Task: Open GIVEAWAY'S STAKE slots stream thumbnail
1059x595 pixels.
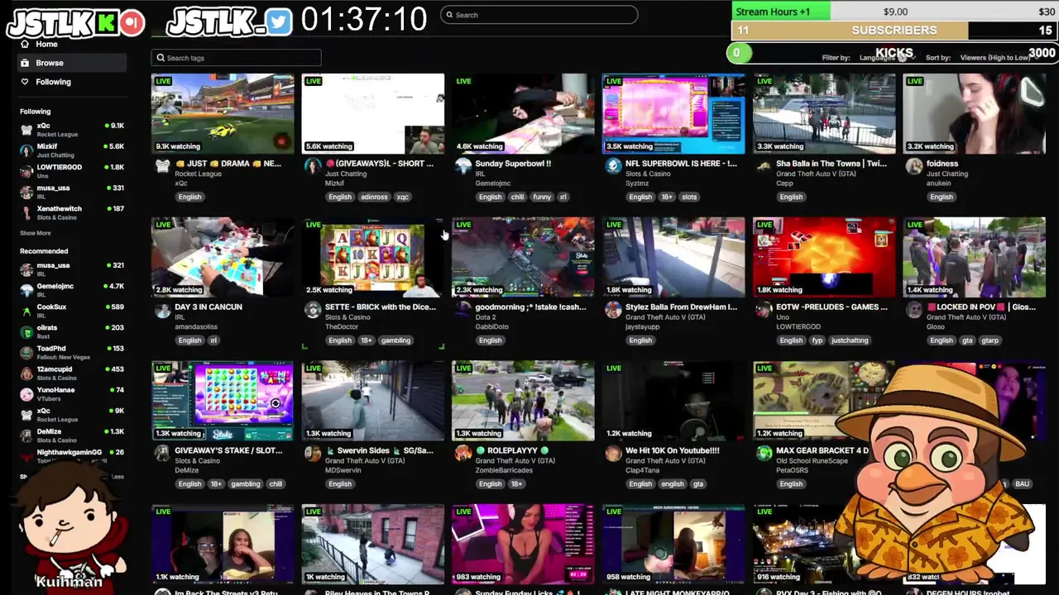Action: point(223,401)
